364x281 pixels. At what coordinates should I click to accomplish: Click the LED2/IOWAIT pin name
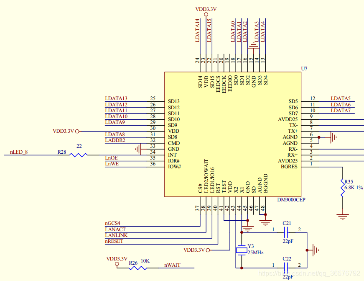pyautogui.click(x=206, y=176)
